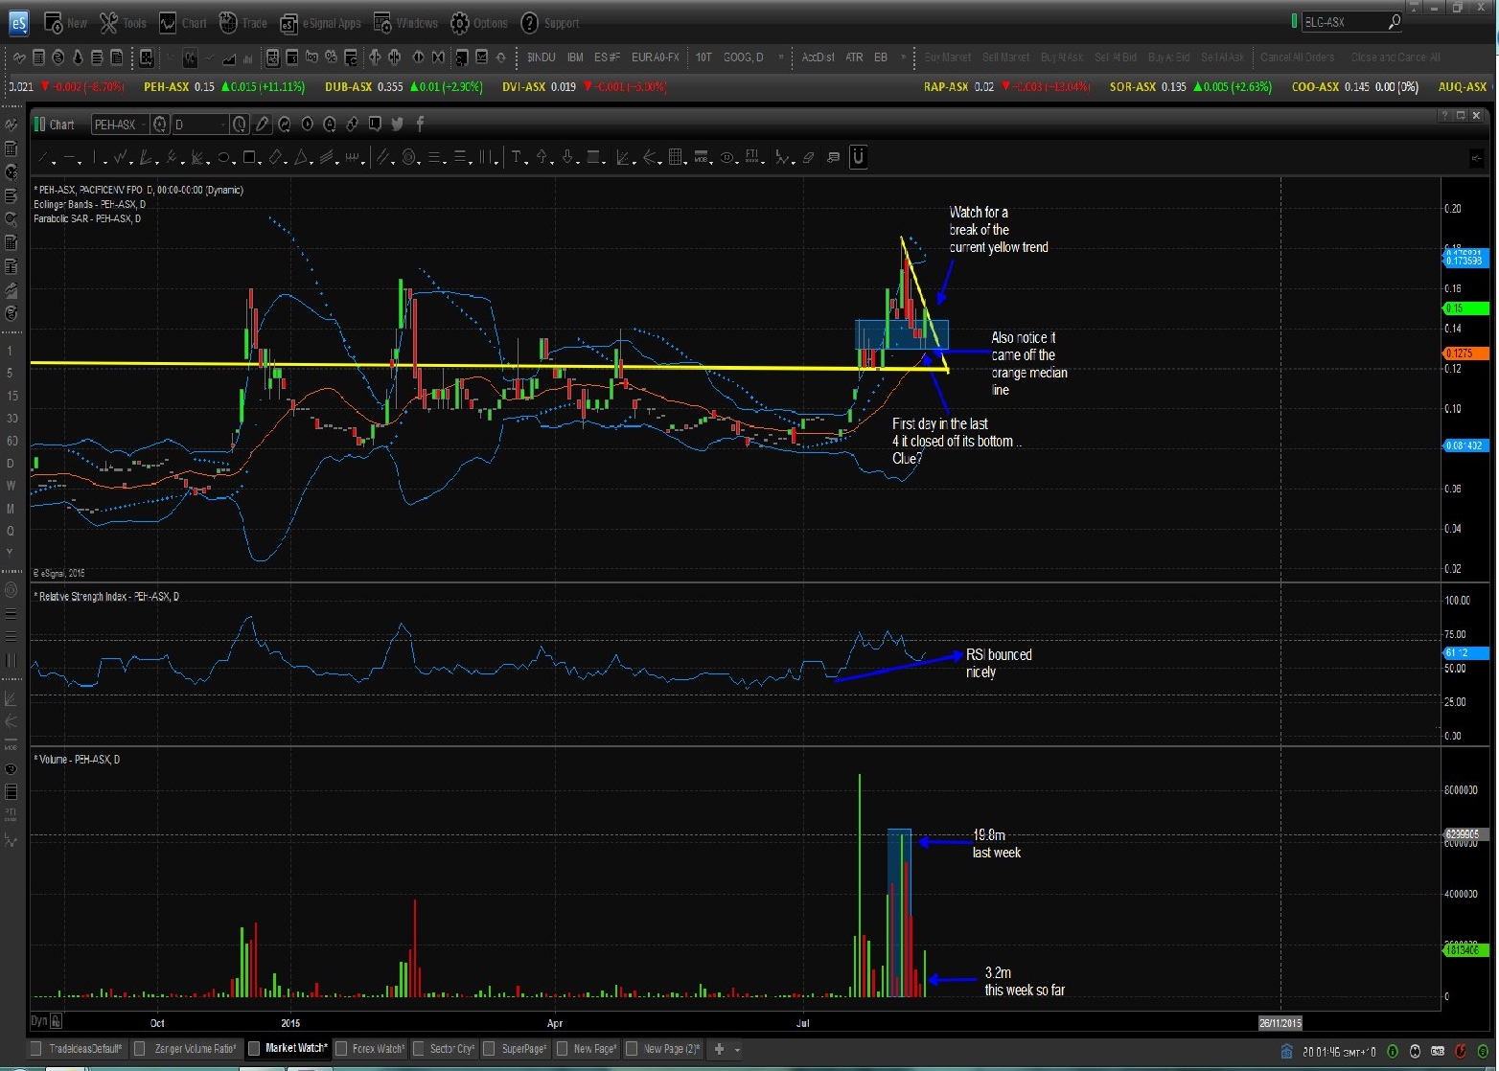Select the candlestick chart type icon
Viewport: 1499px width, 1071px height.
coord(190,57)
